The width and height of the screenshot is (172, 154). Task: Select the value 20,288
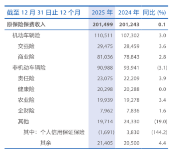[131, 89]
